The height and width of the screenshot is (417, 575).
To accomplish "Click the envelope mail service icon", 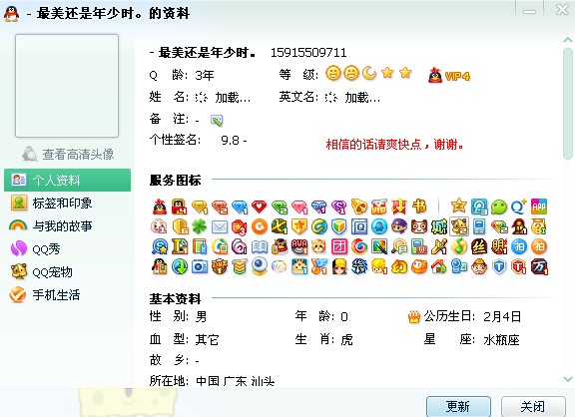I will [x=220, y=227].
